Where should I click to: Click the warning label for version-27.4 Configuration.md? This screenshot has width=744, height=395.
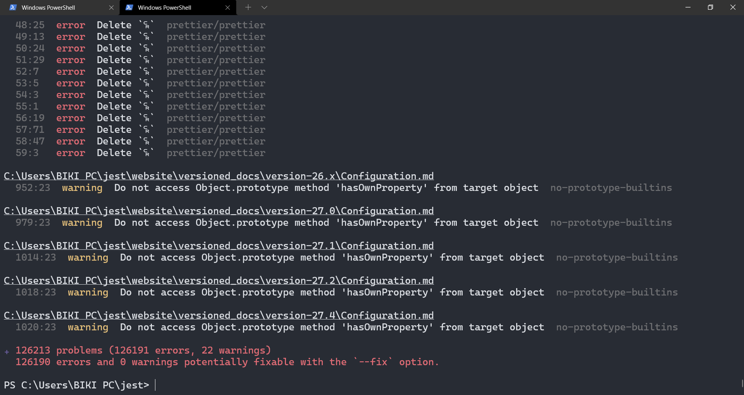[88, 327]
